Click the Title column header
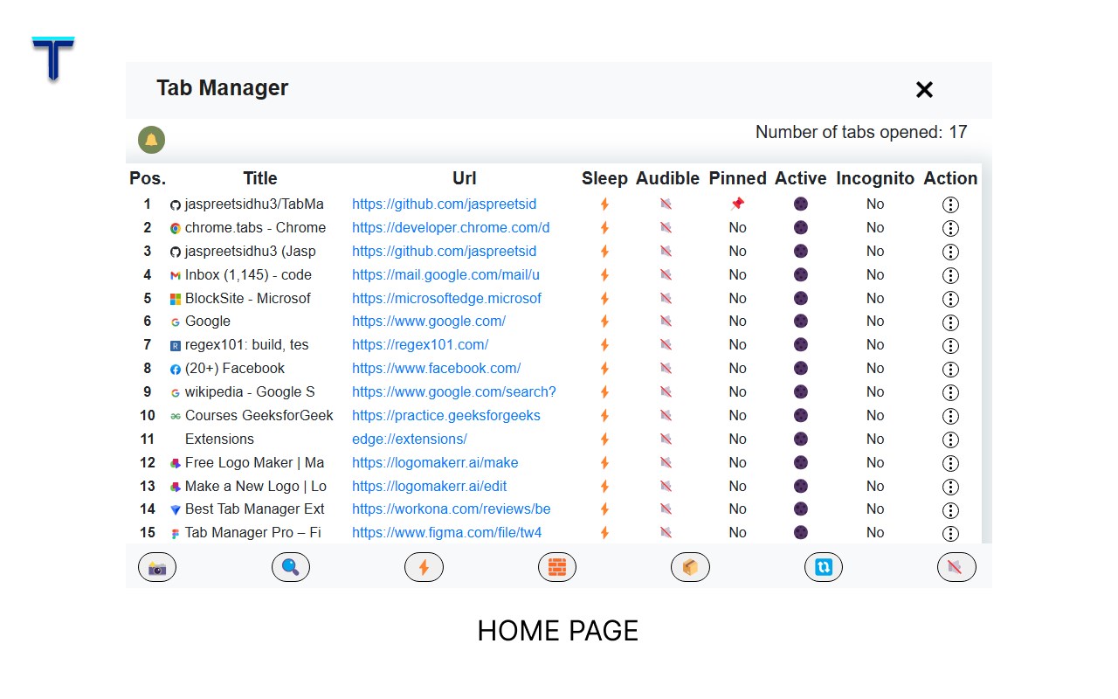This screenshot has width=1118, height=699. tap(260, 178)
